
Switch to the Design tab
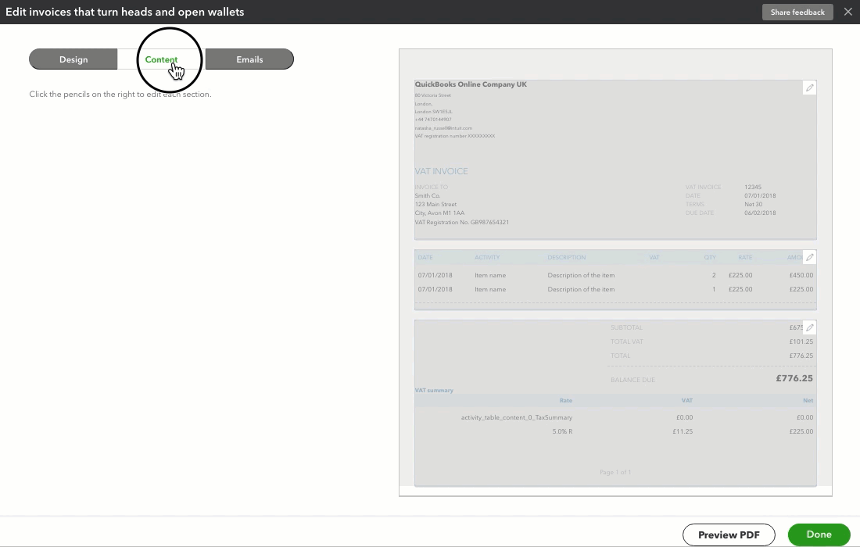pyautogui.click(x=73, y=59)
